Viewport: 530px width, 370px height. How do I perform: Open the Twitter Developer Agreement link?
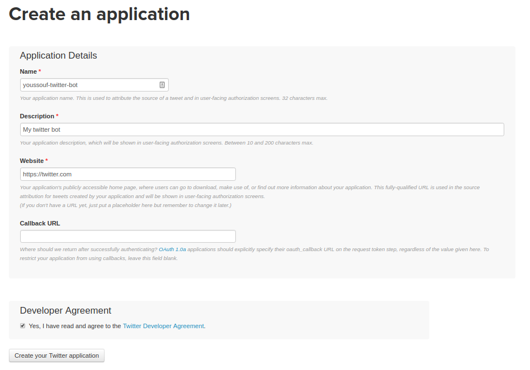[163, 326]
